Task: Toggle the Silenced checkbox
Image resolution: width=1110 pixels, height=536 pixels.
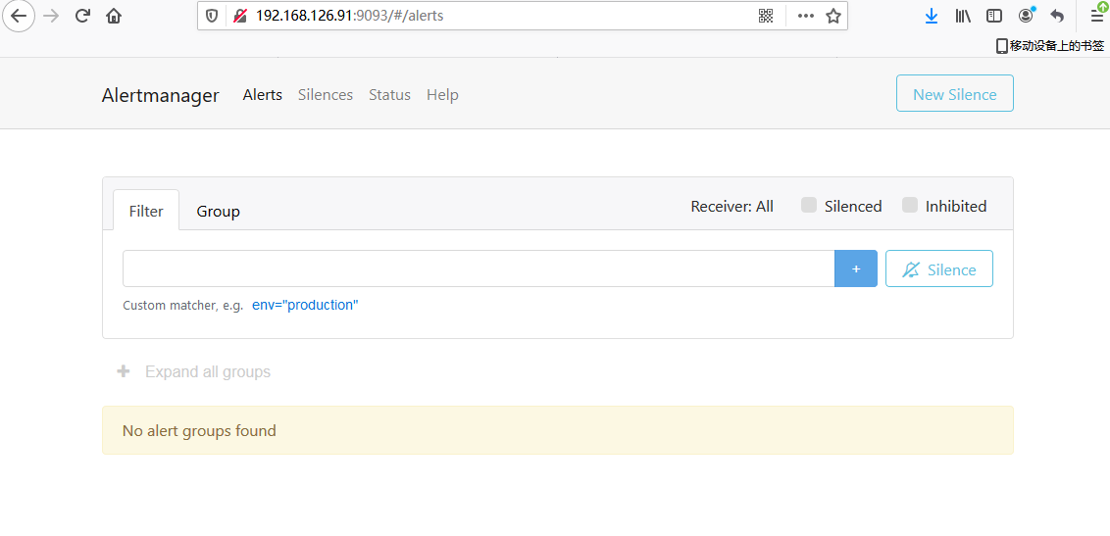Action: coord(808,205)
